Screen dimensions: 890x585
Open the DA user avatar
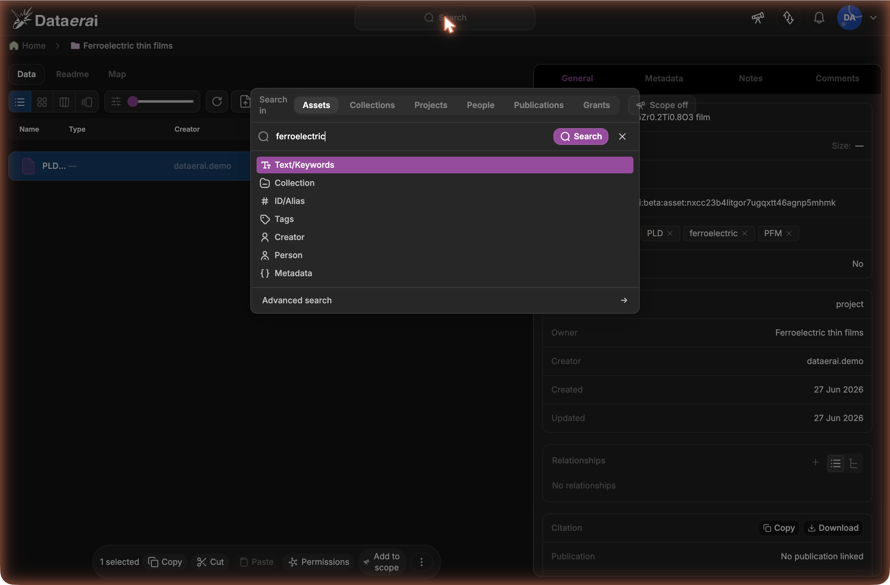849,18
